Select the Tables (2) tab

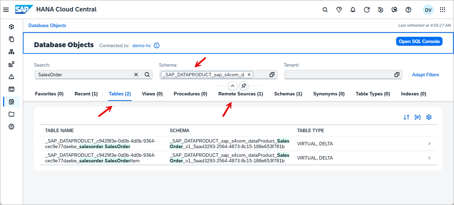pyautogui.click(x=120, y=94)
